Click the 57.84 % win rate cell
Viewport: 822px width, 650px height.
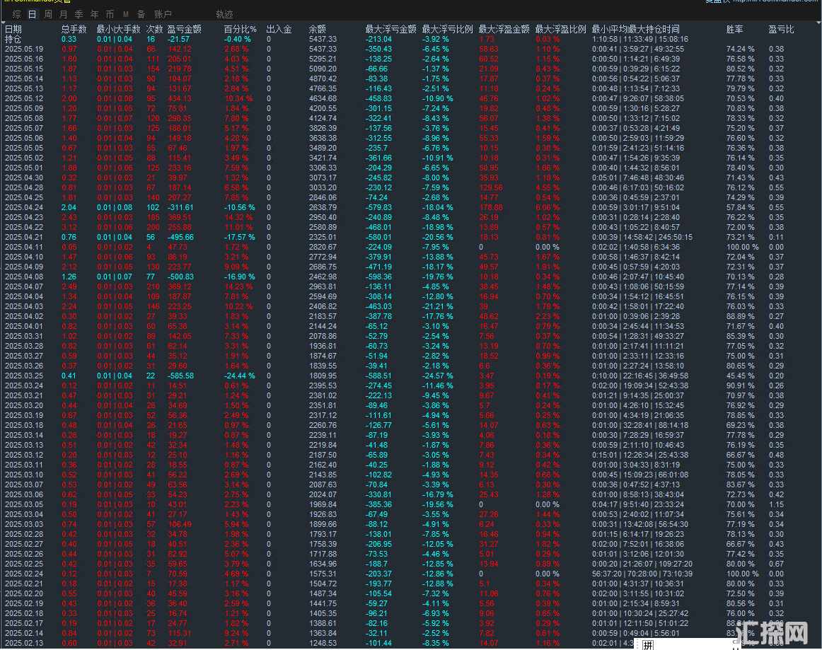(740, 207)
